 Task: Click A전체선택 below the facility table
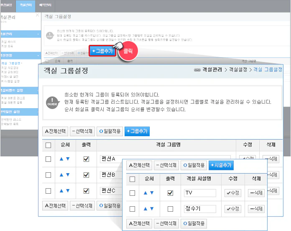click(139, 223)
